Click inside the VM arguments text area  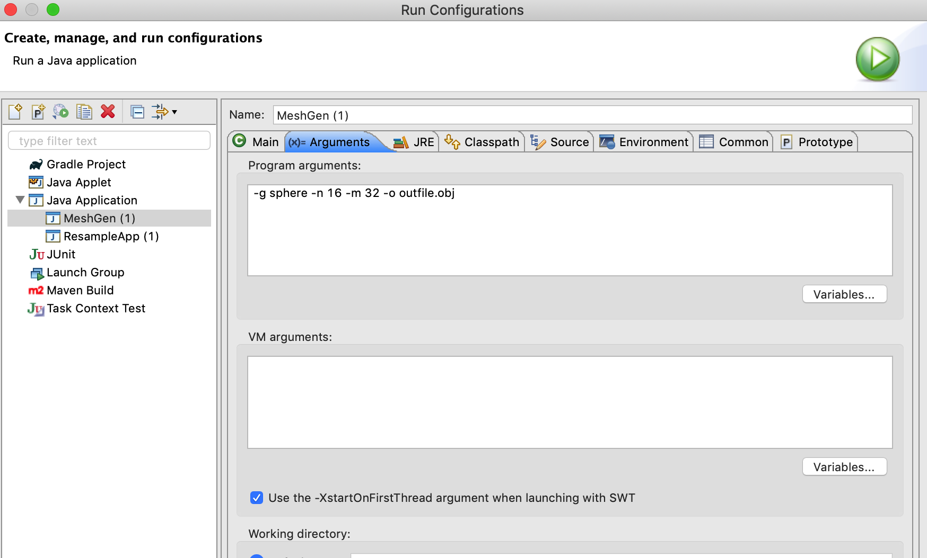(x=570, y=402)
